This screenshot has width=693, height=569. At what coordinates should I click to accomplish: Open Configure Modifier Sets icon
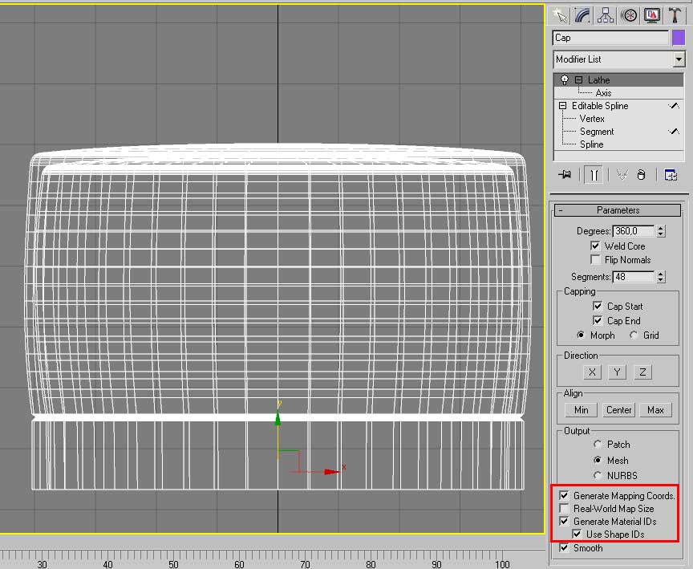(671, 175)
